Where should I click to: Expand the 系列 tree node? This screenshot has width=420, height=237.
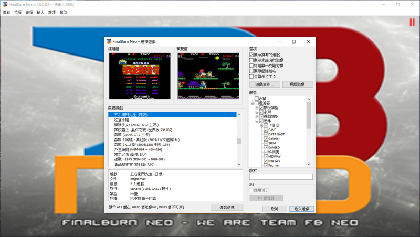(x=257, y=112)
